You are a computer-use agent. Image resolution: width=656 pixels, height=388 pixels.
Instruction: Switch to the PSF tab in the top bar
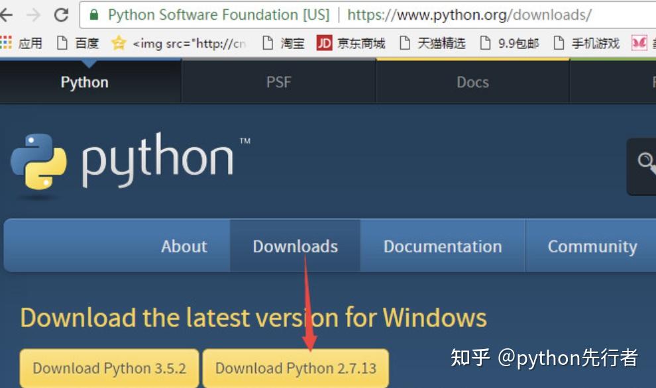tap(279, 81)
